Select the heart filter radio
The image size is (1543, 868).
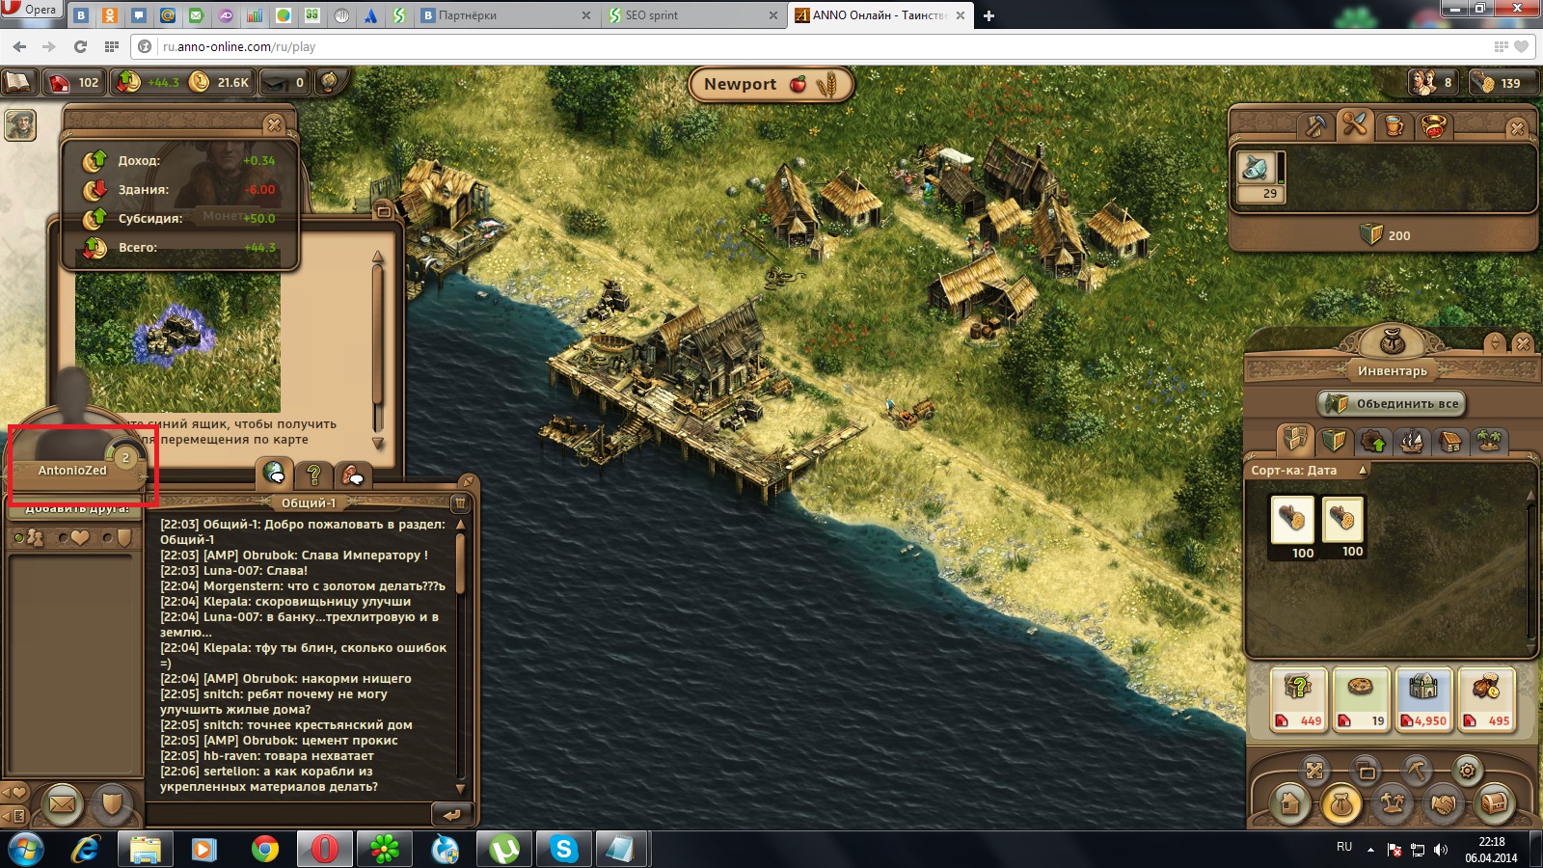click(73, 538)
